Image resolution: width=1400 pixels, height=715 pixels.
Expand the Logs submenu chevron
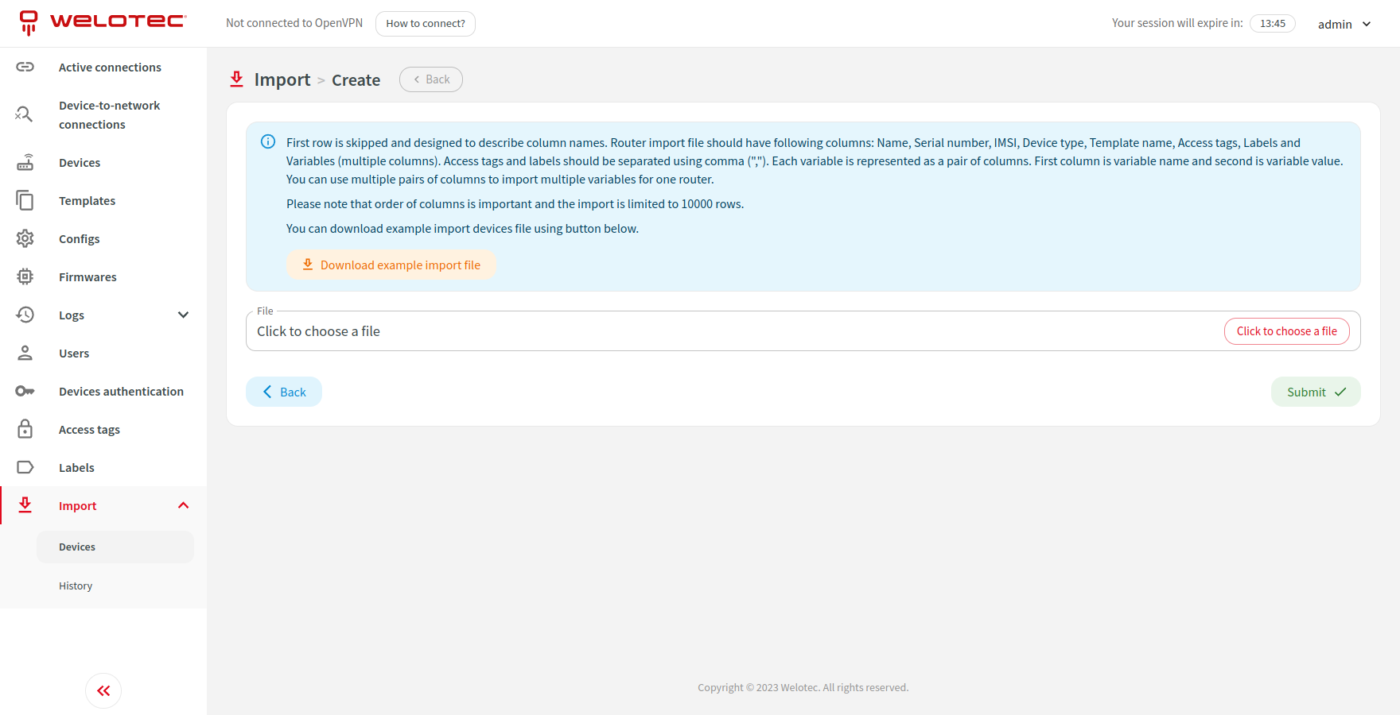click(x=183, y=315)
